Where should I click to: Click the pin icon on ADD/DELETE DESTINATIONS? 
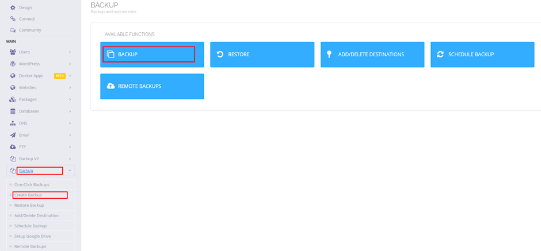click(330, 55)
